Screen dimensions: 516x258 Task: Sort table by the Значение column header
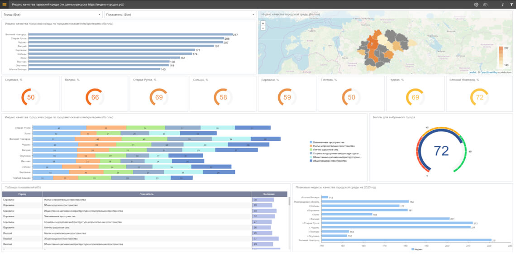[269, 194]
